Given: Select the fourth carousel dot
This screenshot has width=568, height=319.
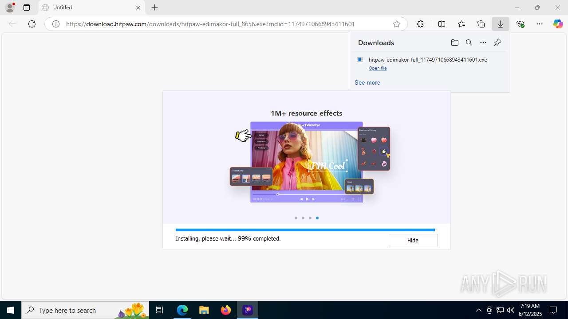Looking at the screenshot, I should tap(317, 218).
